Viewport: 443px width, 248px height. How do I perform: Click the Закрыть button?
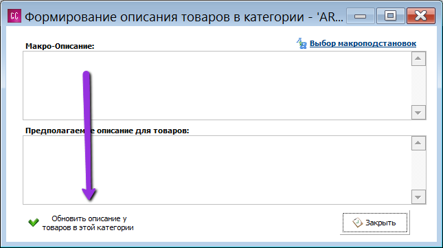tap(375, 223)
